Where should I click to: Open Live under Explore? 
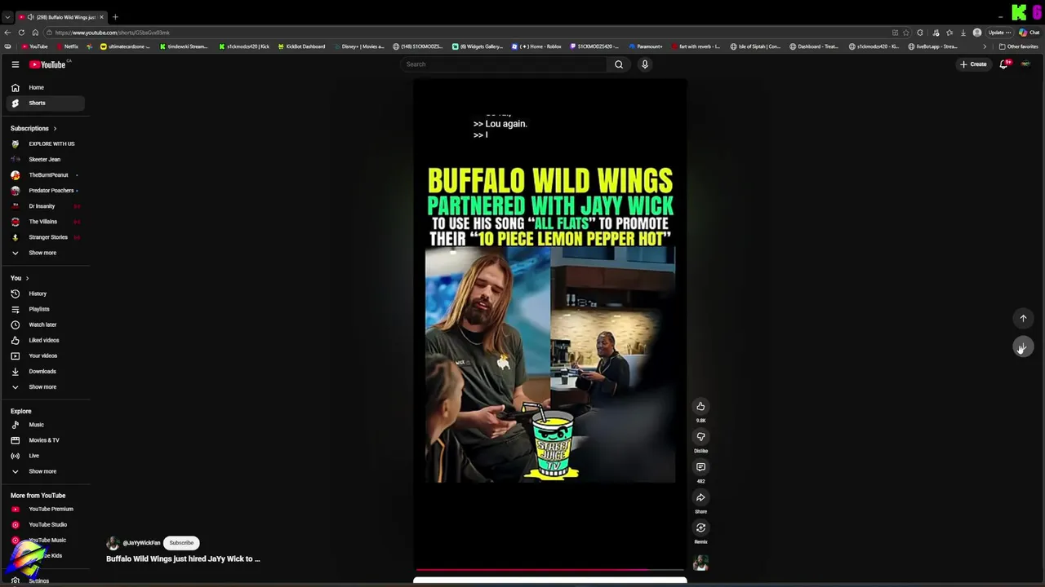[46, 456]
